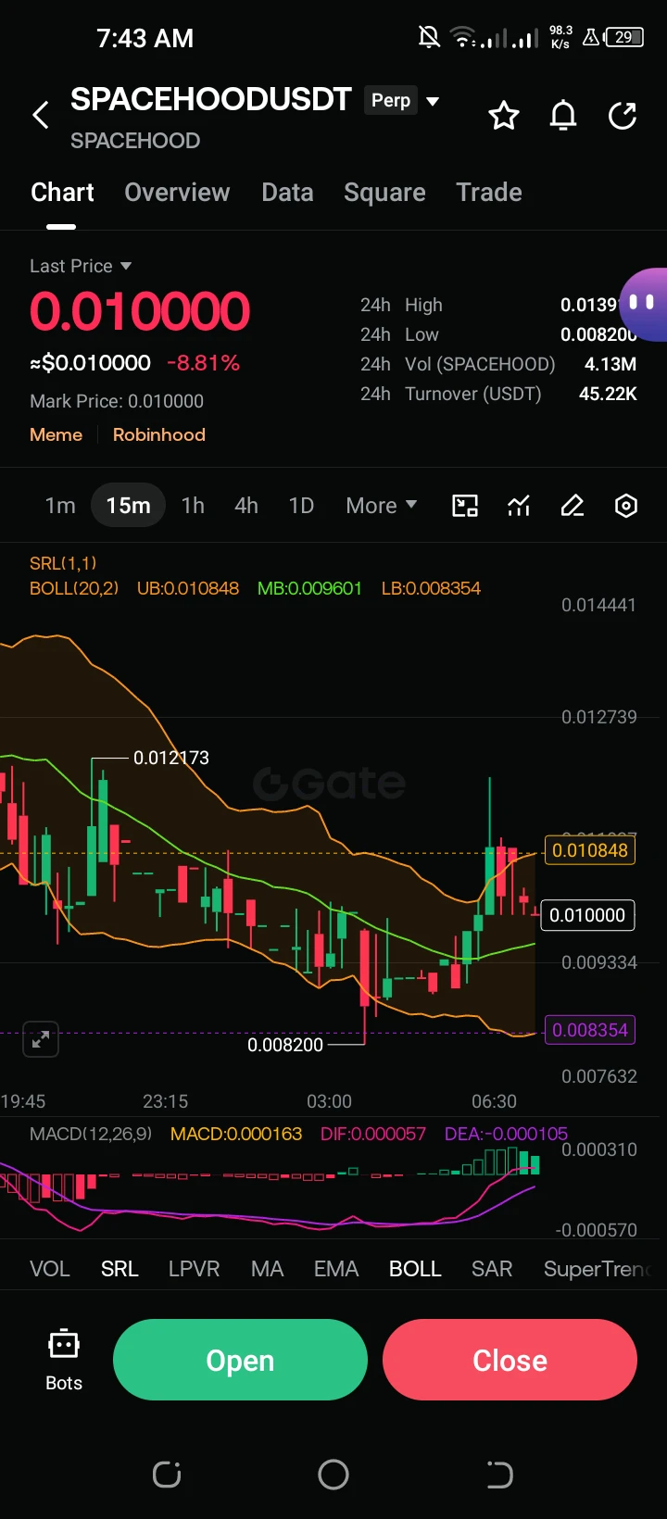
Task: Tap DEA:-0.000105 value in MACD legend
Action: point(506,1134)
